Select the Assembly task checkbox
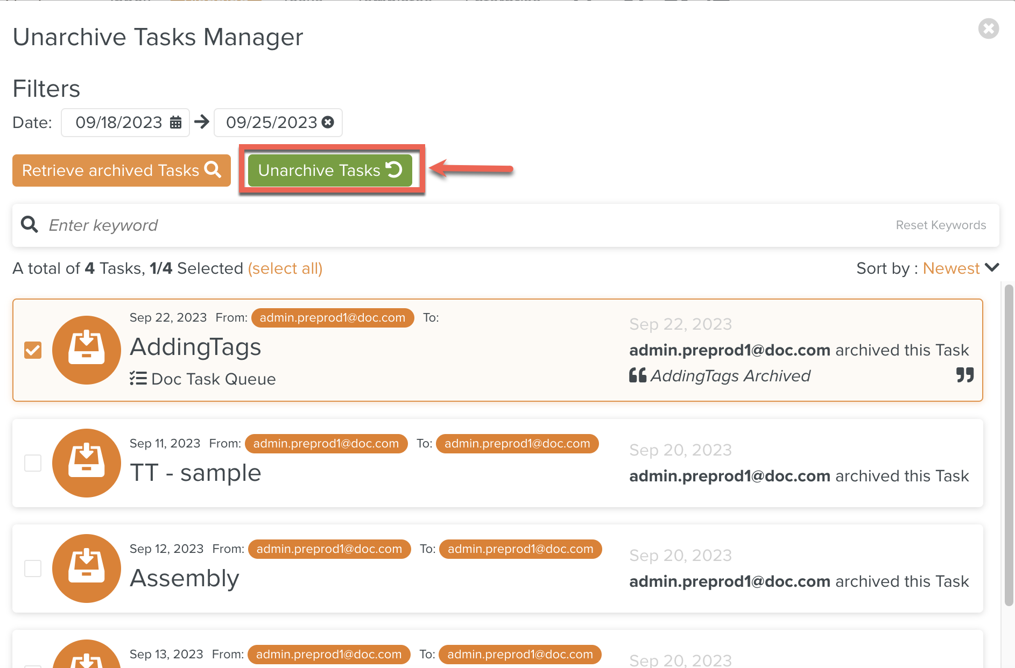Image resolution: width=1015 pixels, height=668 pixels. (x=33, y=568)
